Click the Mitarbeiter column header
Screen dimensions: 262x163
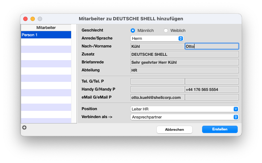(x=46, y=28)
